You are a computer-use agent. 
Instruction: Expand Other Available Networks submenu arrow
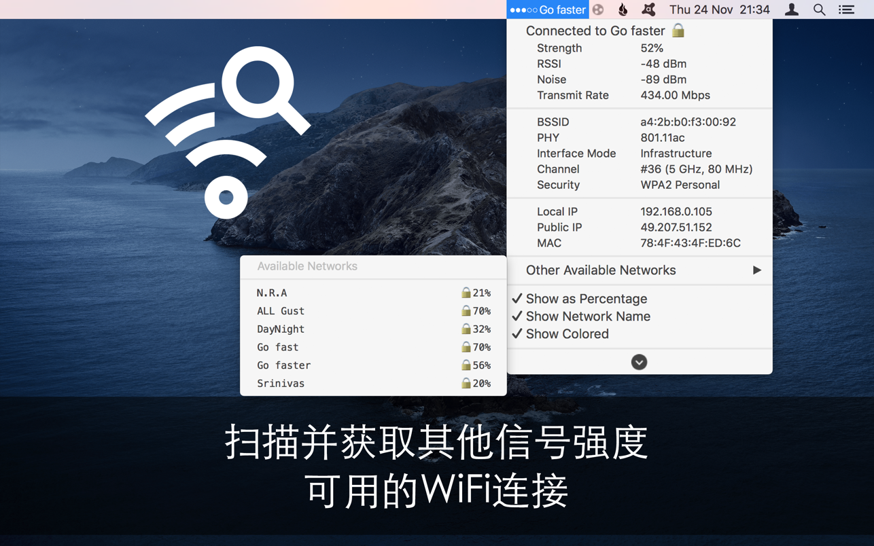756,270
